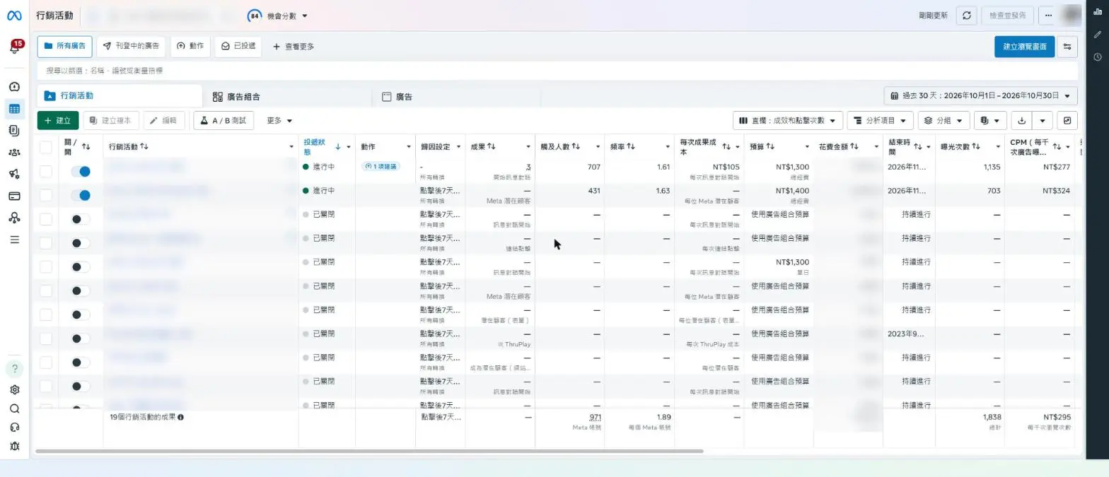This screenshot has width=1109, height=477.
Task: Open support headset icon in sidebar
Action: coord(14,427)
